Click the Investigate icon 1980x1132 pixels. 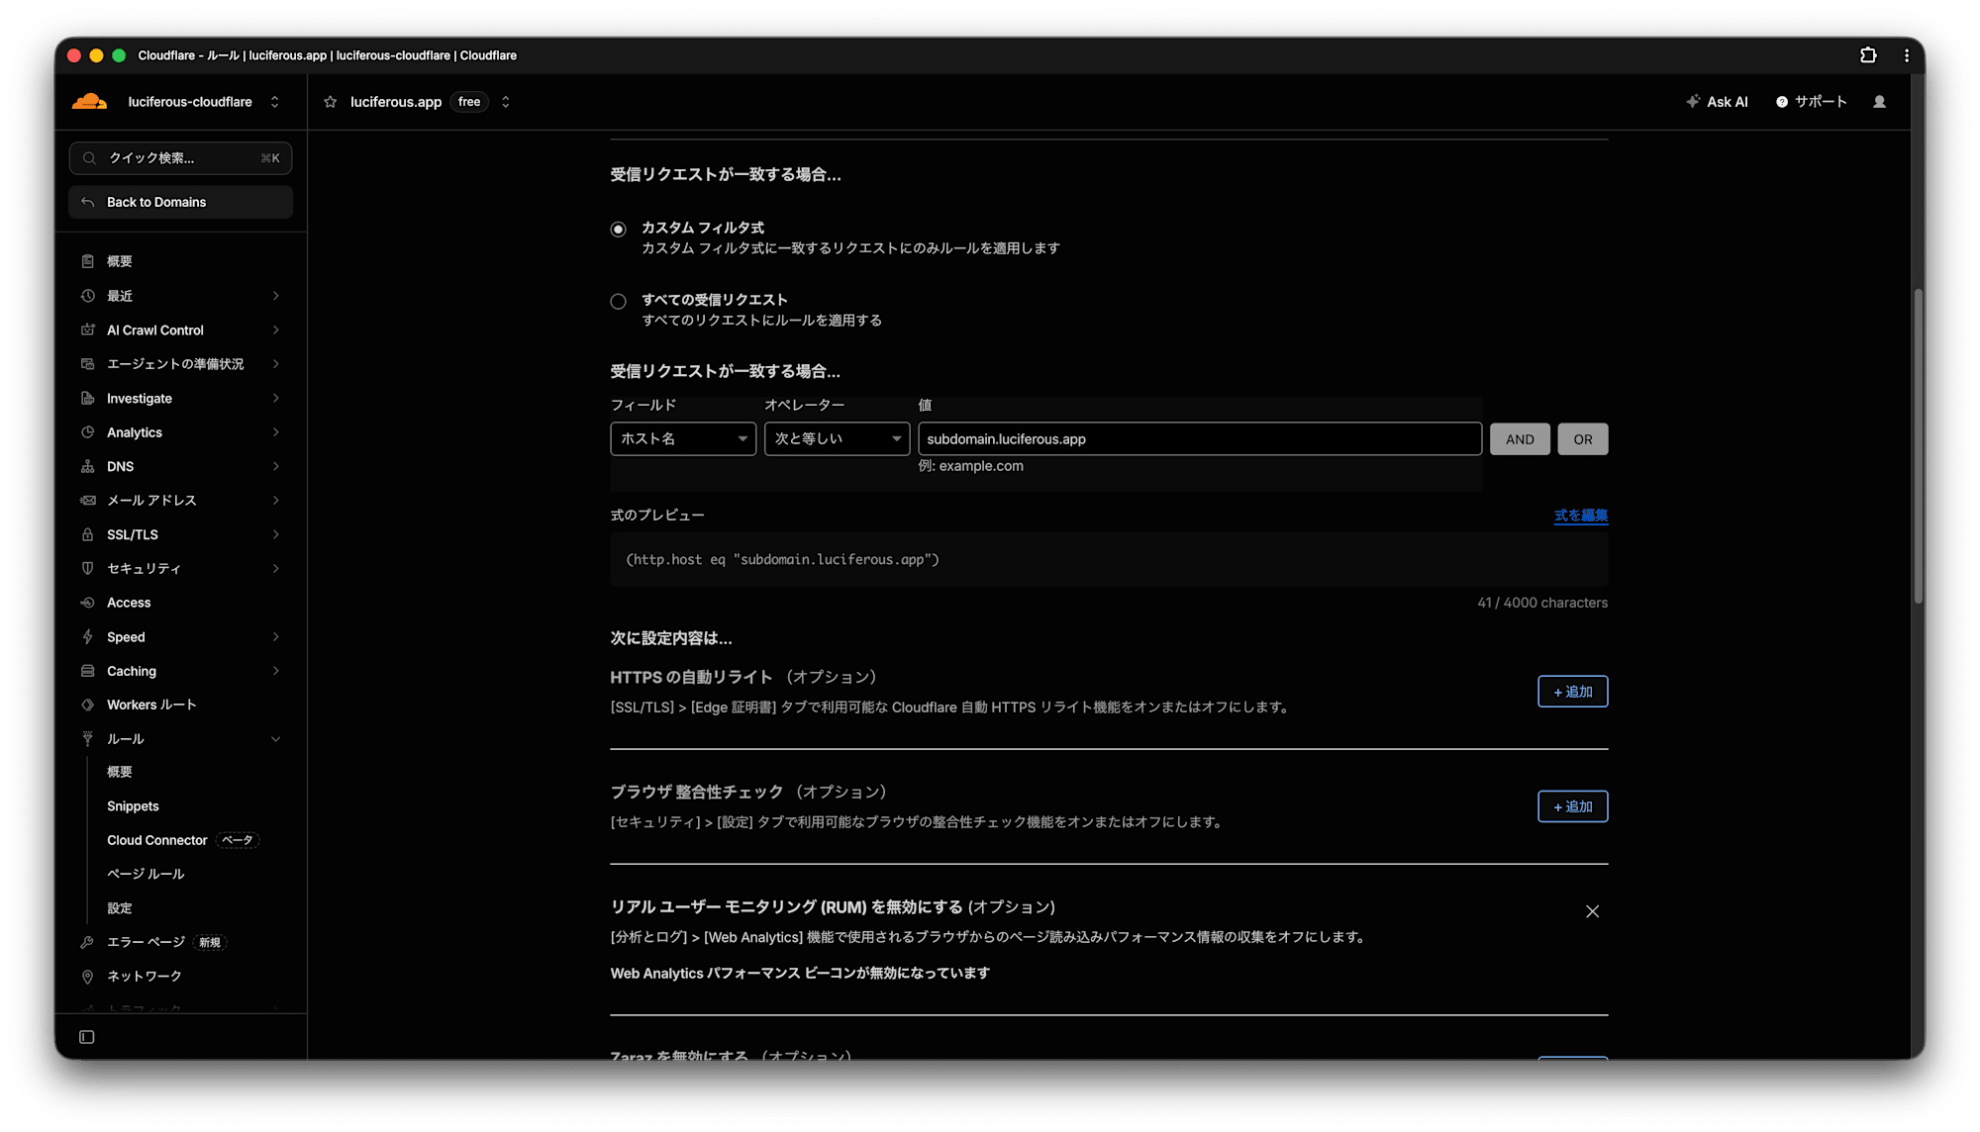tap(88, 398)
